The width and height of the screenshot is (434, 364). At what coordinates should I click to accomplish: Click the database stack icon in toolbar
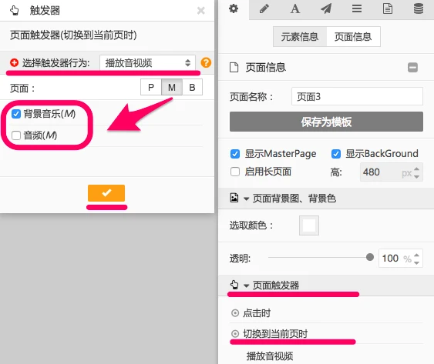[419, 8]
